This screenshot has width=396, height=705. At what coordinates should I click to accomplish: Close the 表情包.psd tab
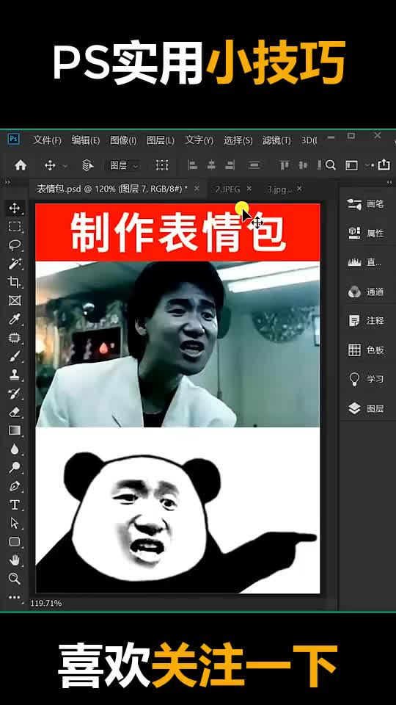point(197,189)
